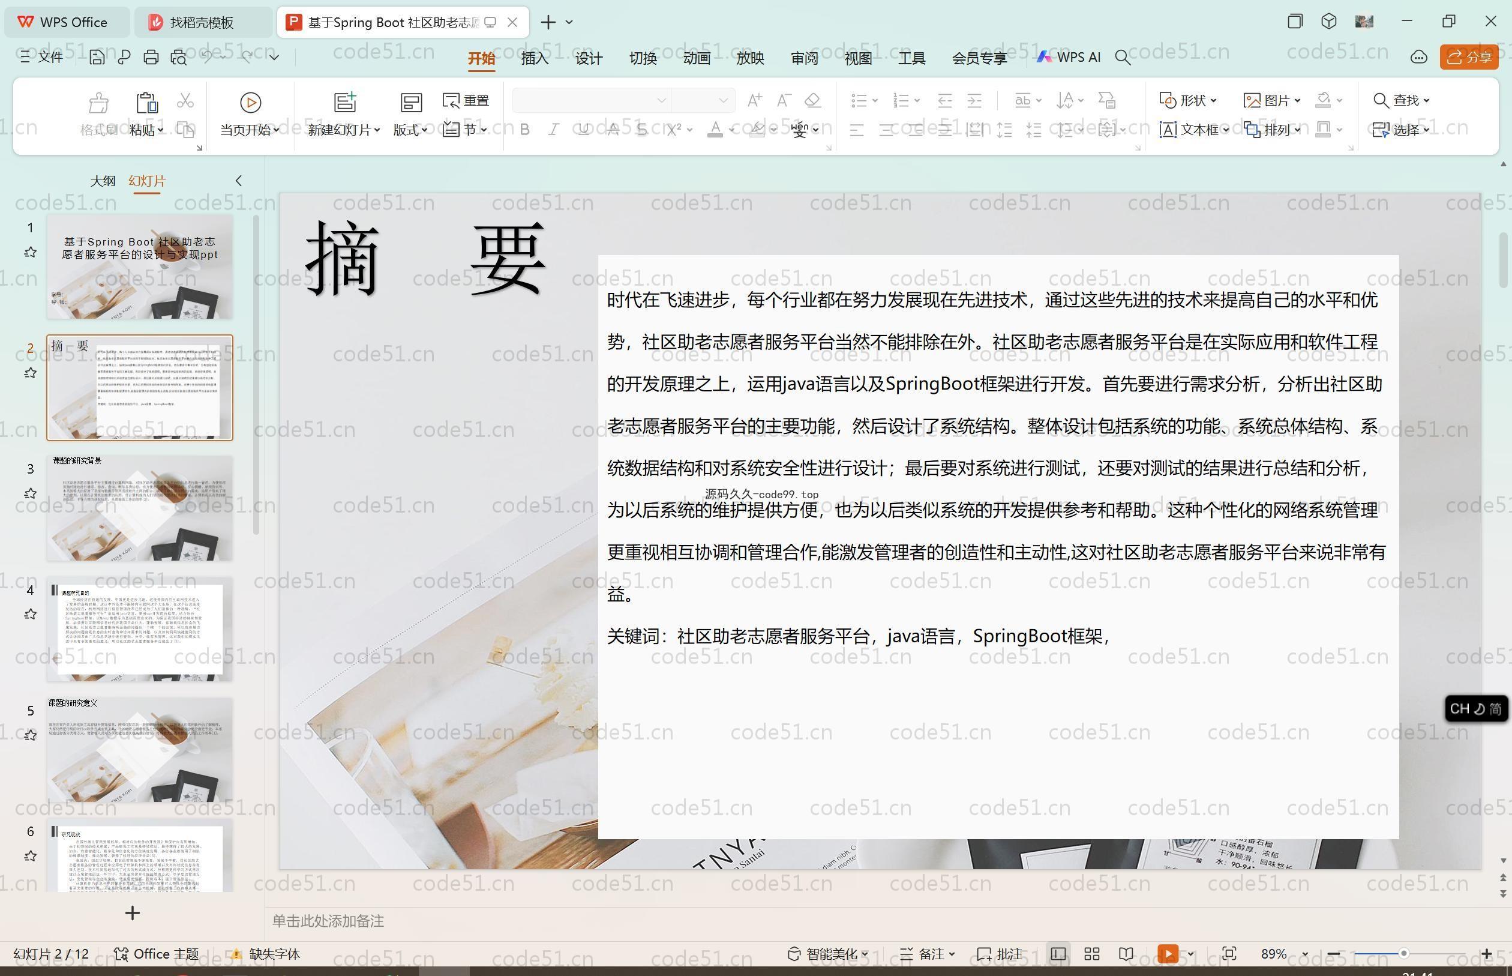The image size is (1512, 976).
Task: Open the Design (设计) ribbon tab
Action: [x=589, y=58]
